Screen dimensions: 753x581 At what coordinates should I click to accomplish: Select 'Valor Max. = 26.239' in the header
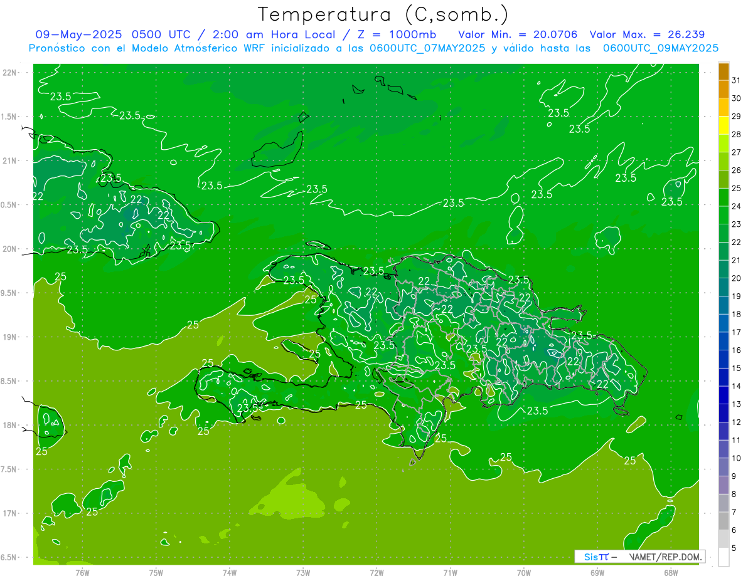tap(647, 34)
